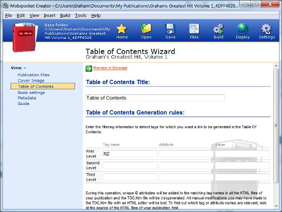Screen dimensions: 282x212
Task: Click the First Level value field
Action: 242,154
